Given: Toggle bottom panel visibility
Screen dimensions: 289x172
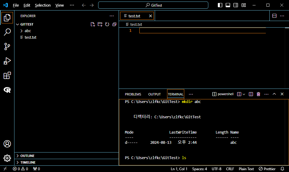Looking at the screenshot, I should point(228,5).
